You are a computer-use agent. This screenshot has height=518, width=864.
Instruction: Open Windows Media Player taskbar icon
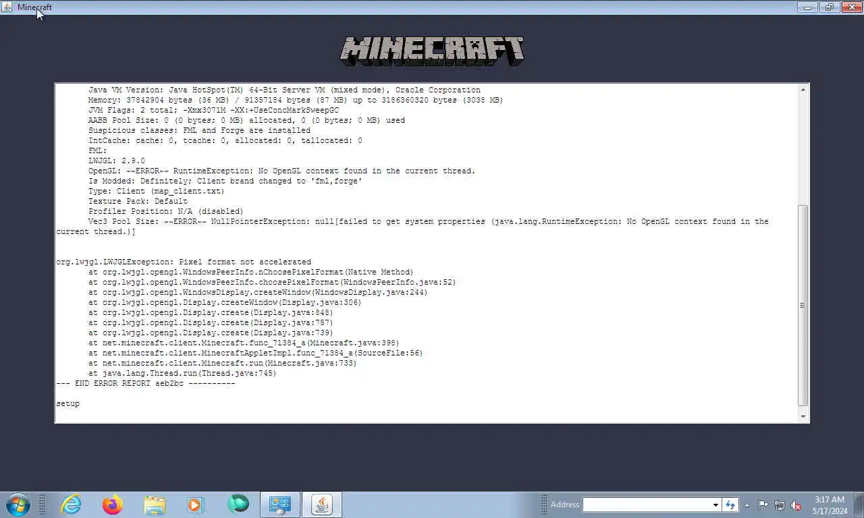tap(195, 505)
